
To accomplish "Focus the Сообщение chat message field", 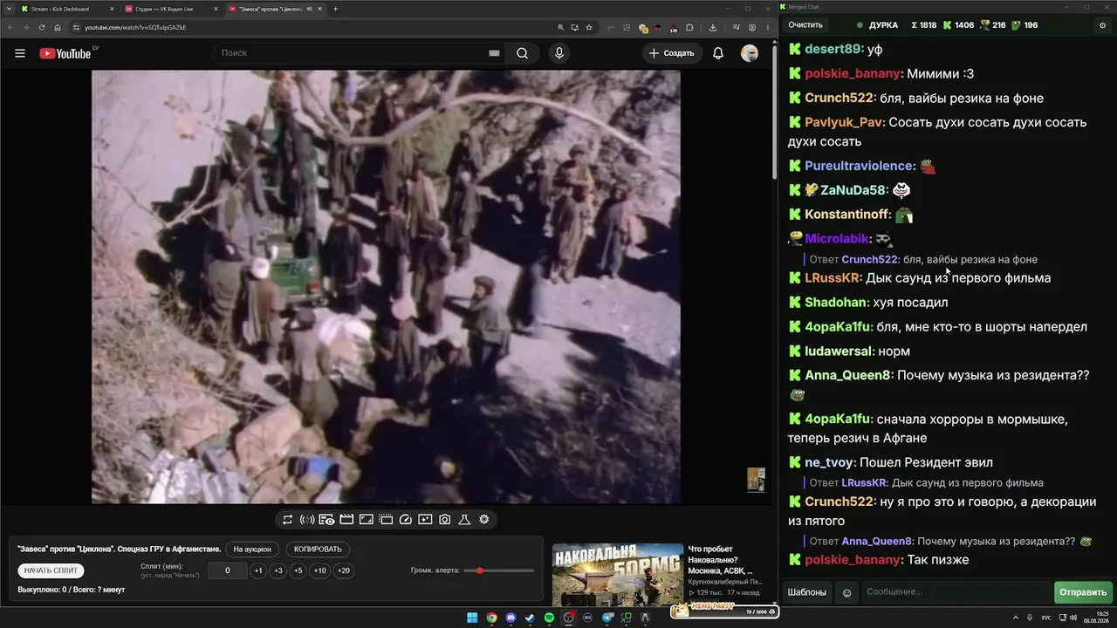I will point(956,592).
